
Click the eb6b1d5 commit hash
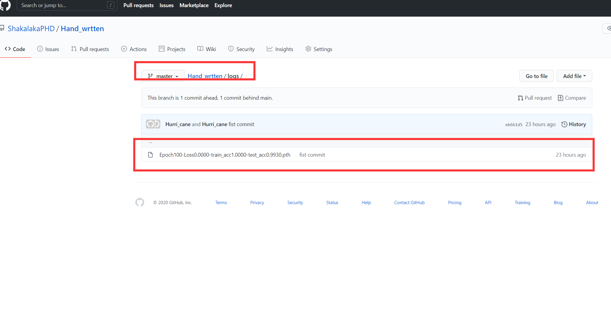[514, 125]
